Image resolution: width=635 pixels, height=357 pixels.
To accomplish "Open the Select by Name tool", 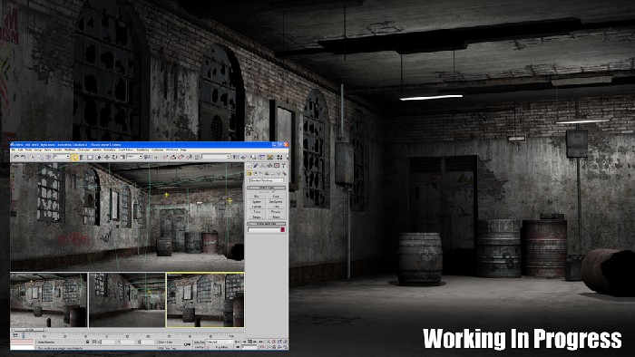I will pos(82,157).
